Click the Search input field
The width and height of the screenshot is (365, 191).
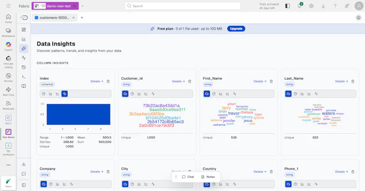click(182, 6)
